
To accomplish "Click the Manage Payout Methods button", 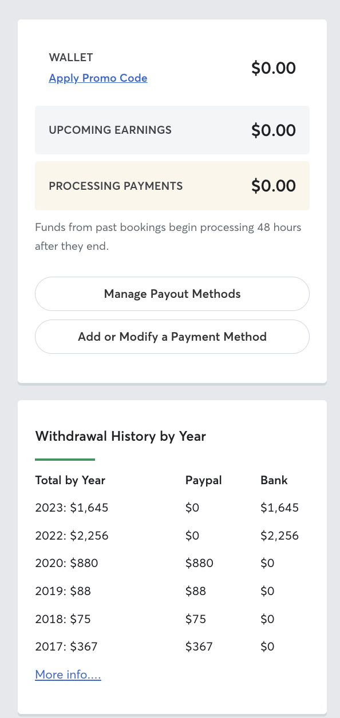I will point(172,293).
